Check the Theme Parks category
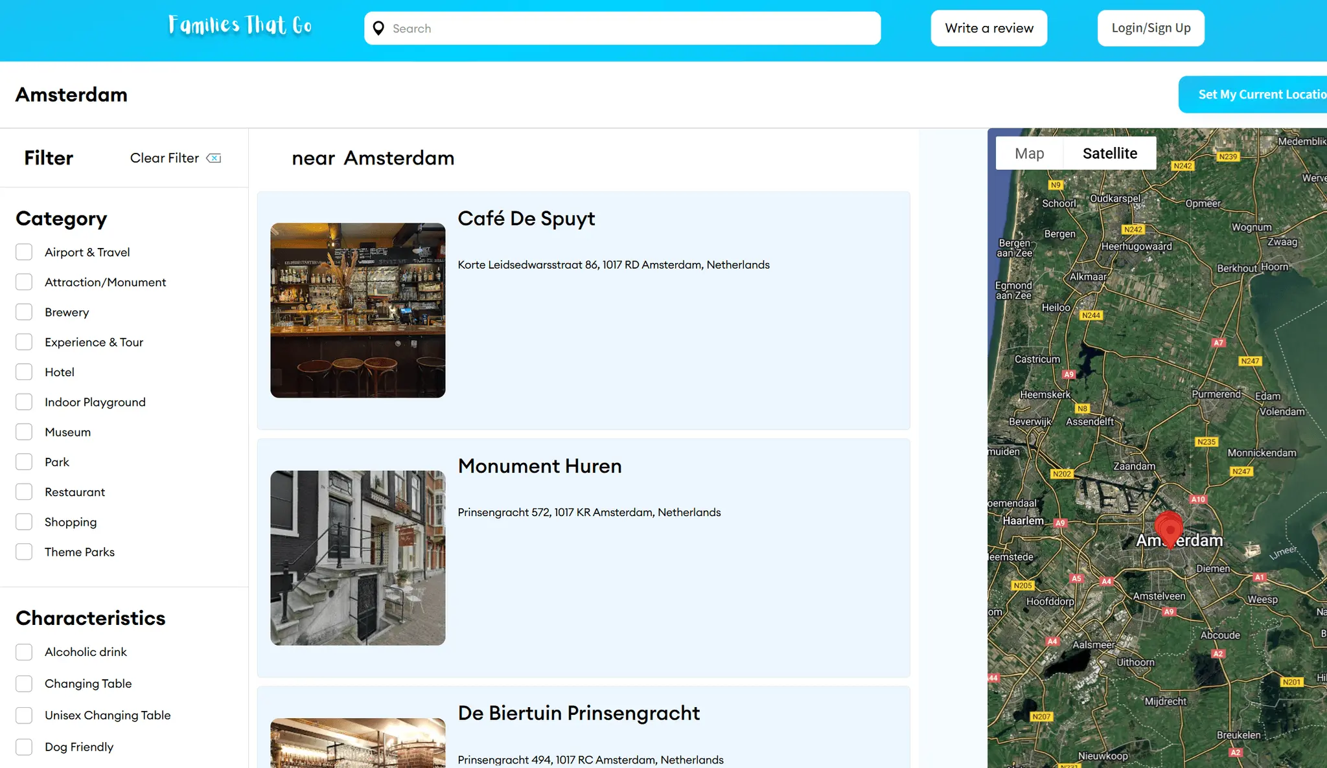This screenshot has width=1327, height=768. point(24,552)
